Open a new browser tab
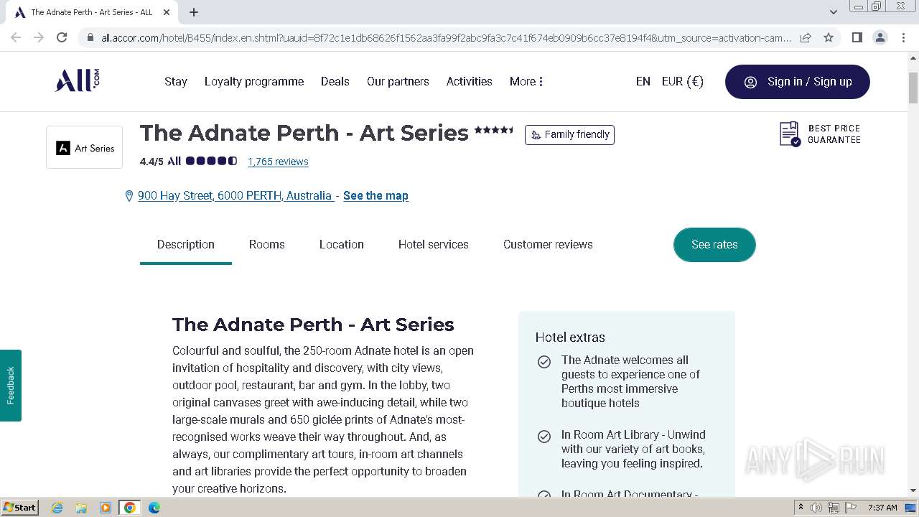The image size is (919, 517). coord(194,12)
